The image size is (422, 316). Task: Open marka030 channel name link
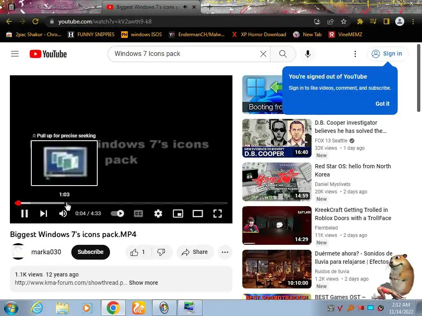click(x=46, y=252)
